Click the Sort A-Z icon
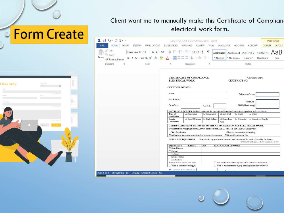This screenshot has height=213, width=284. tap(203, 52)
